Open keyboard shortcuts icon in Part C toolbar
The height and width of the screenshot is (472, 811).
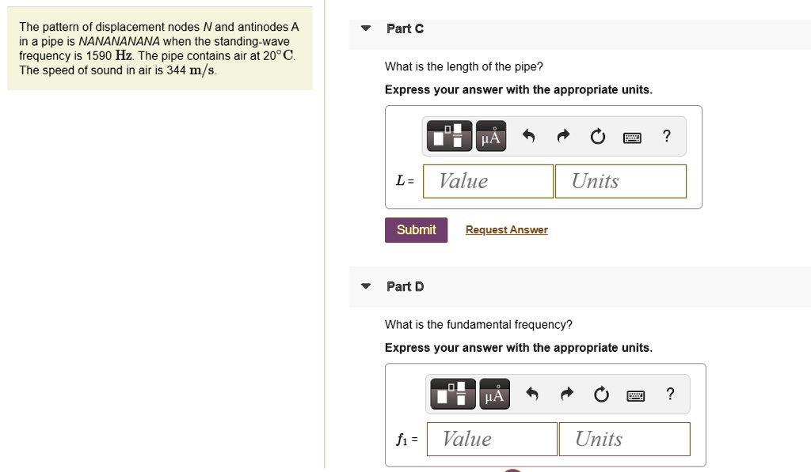[x=632, y=136]
